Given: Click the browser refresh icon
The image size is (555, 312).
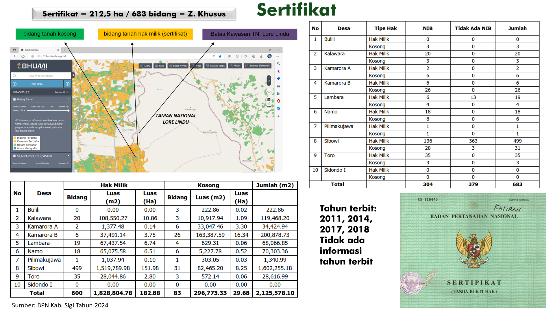Looking at the screenshot, I should point(23,56).
